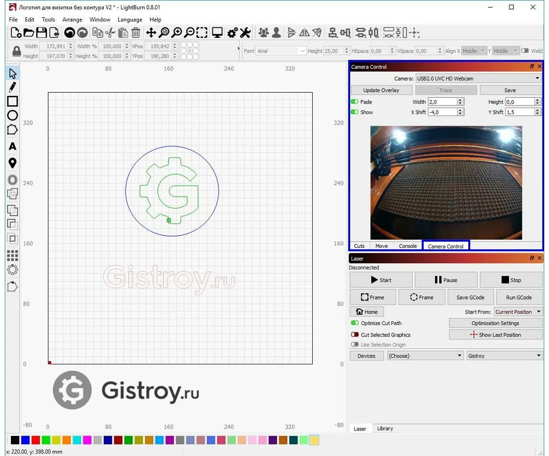Image resolution: width=549 pixels, height=456 pixels.
Task: Select the Ellipse tool
Action: 12,115
